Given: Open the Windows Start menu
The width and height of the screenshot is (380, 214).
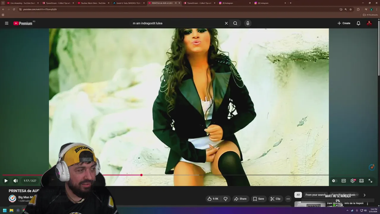Looking at the screenshot, I should click(x=5, y=210).
